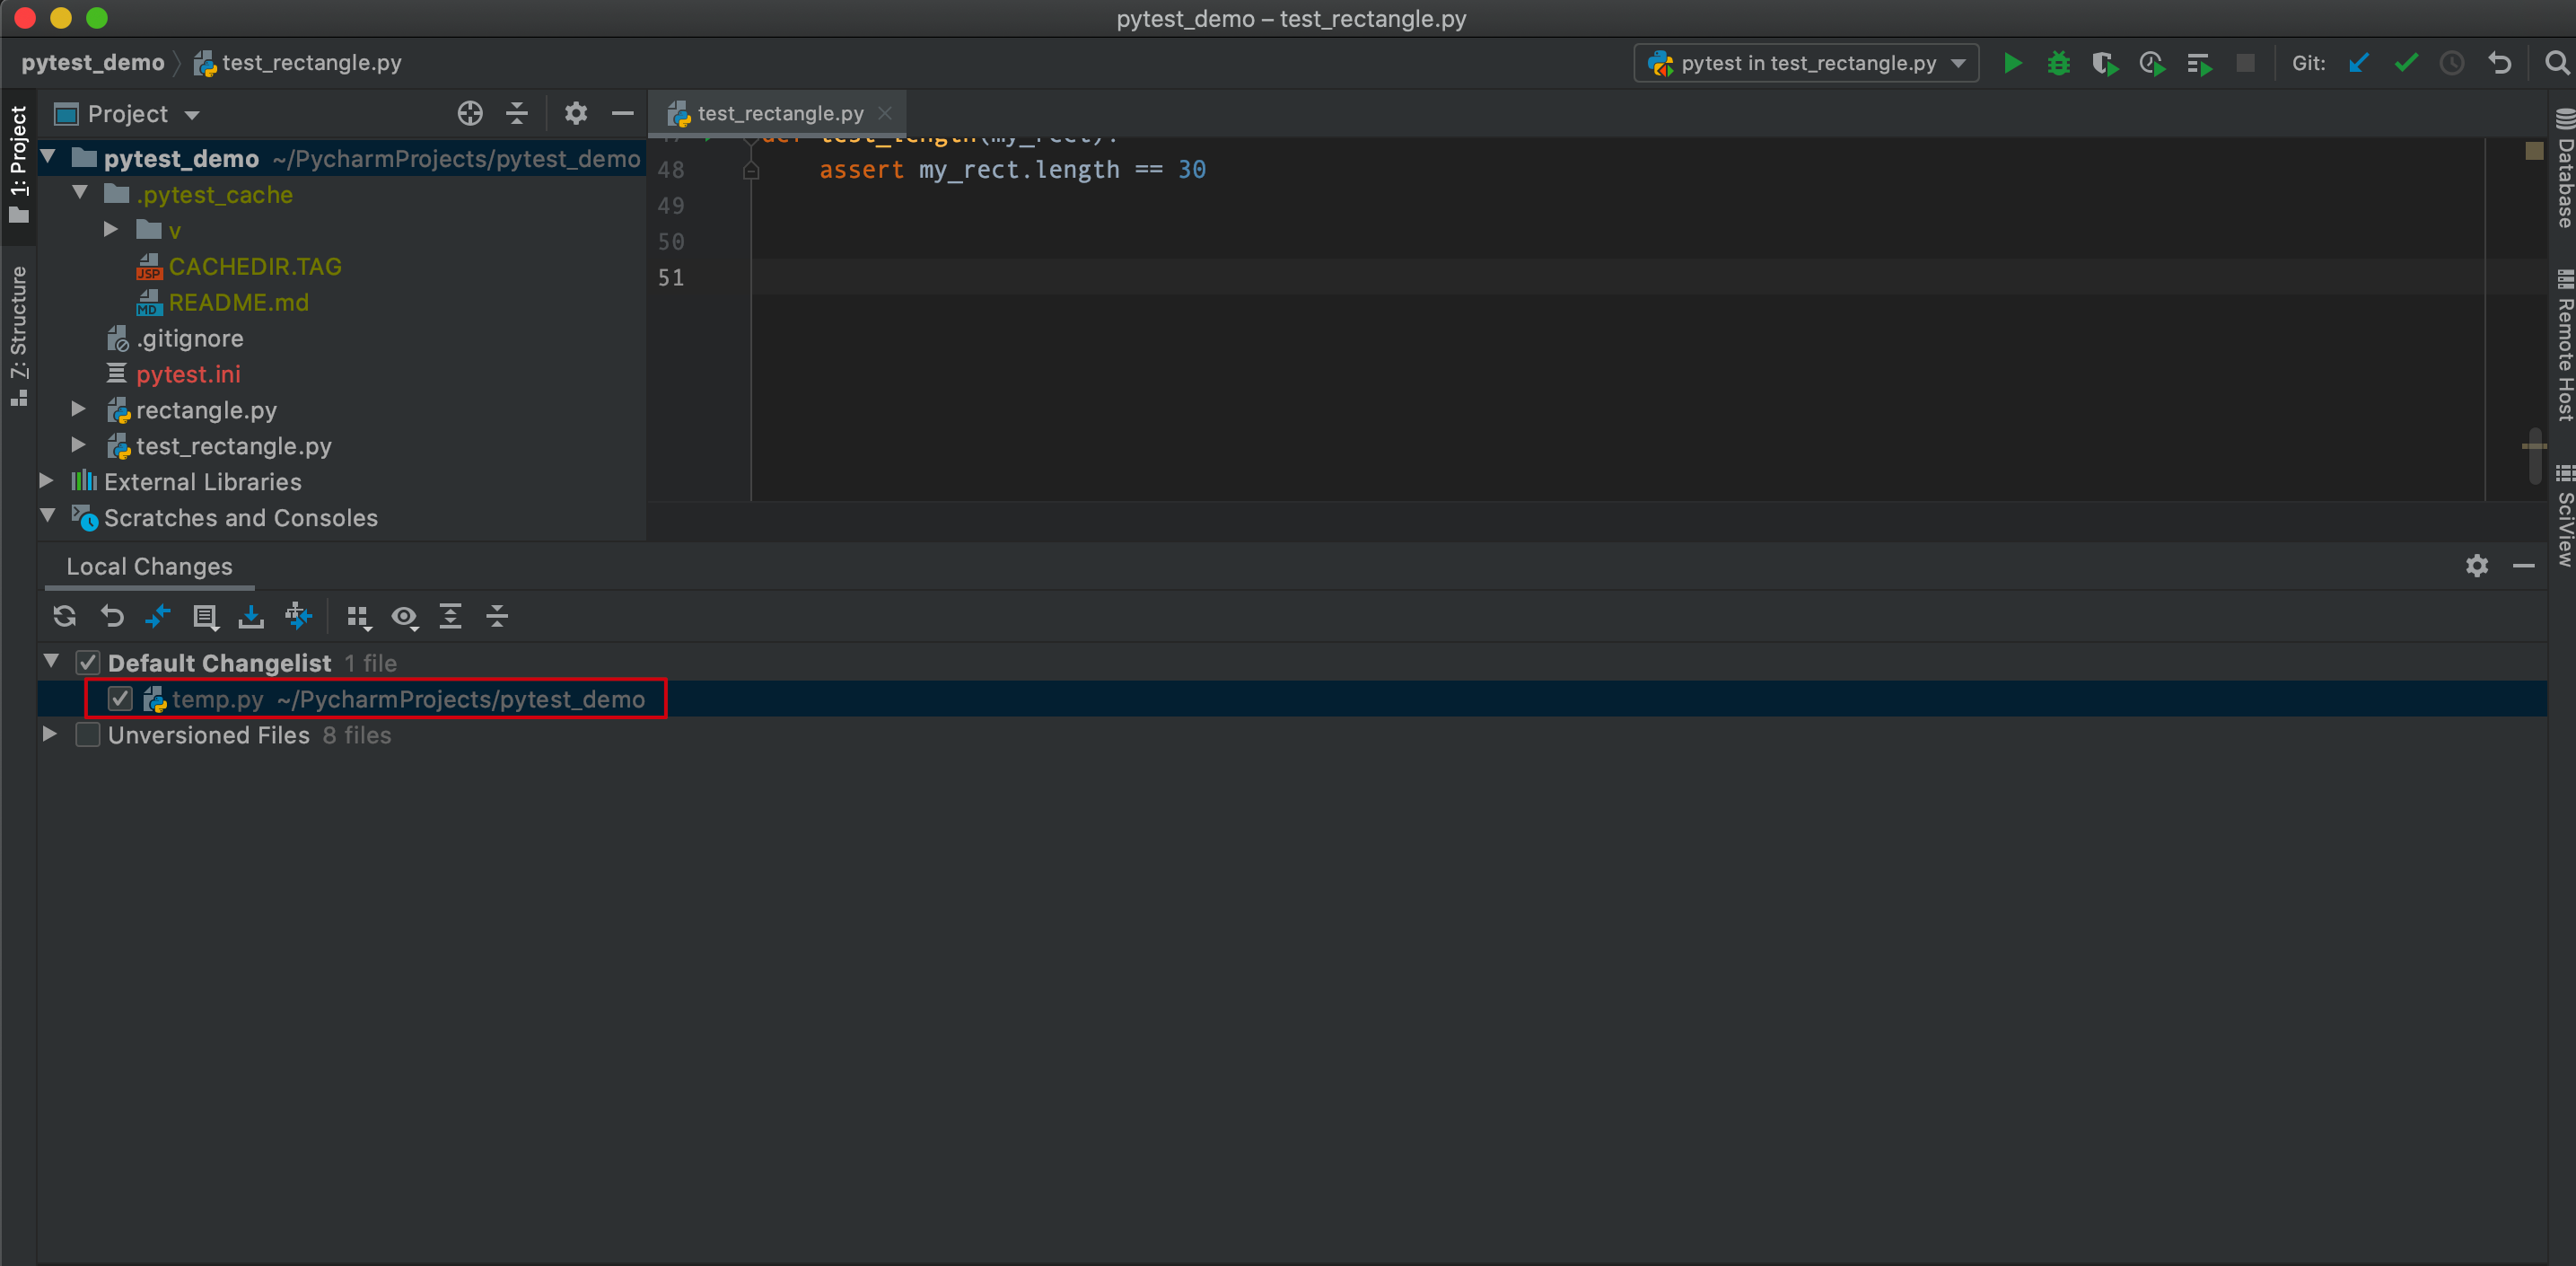Check the Unversioned Files checkbox

[88, 735]
